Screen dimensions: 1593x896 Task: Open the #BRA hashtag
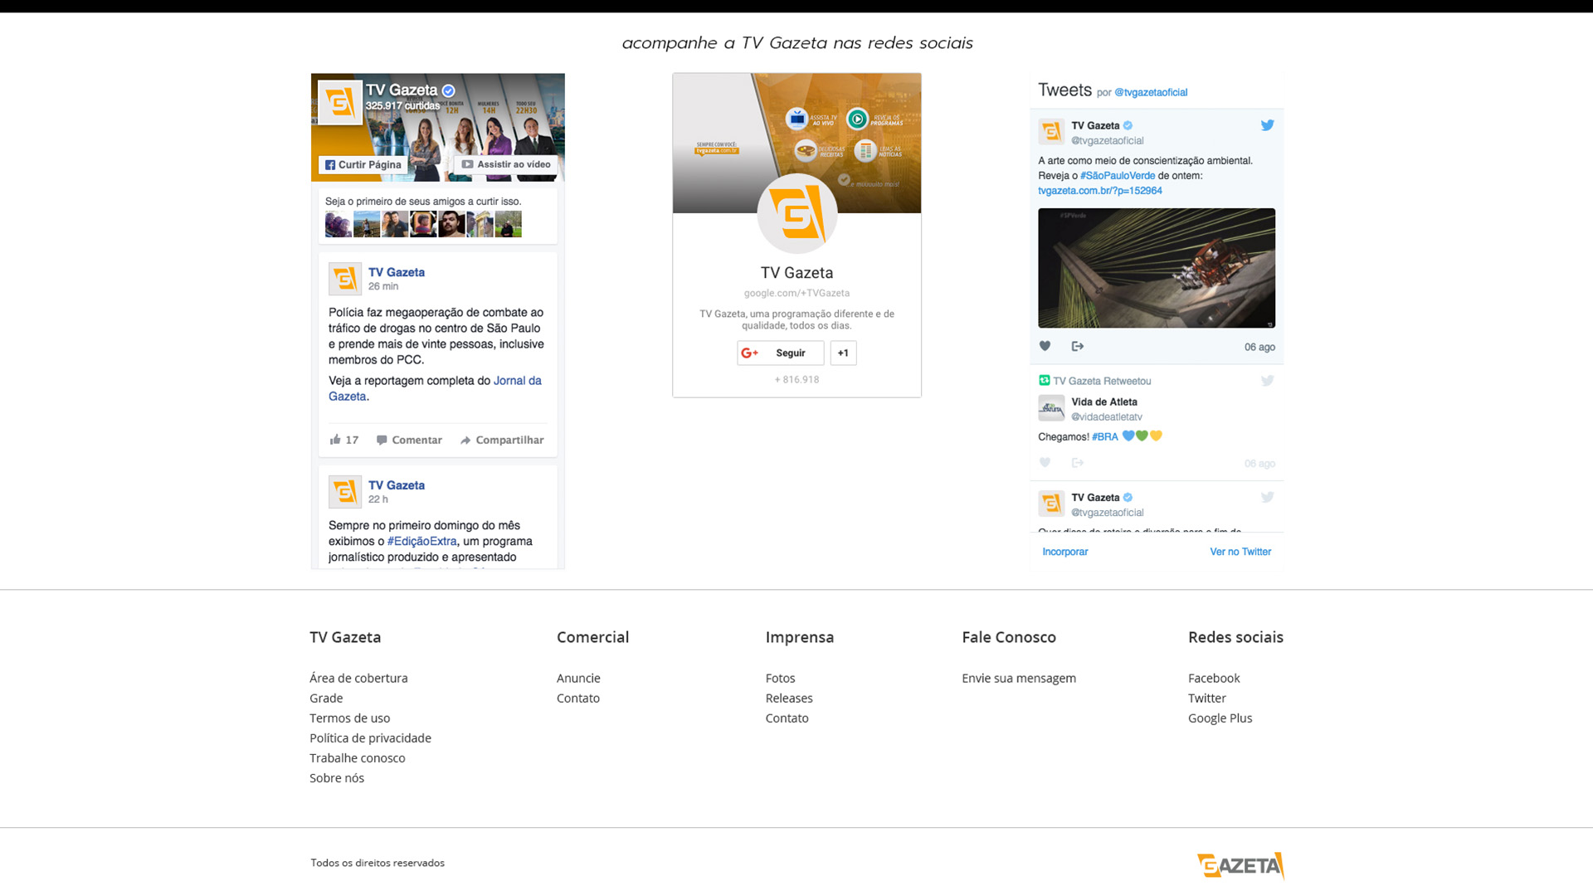coord(1105,436)
